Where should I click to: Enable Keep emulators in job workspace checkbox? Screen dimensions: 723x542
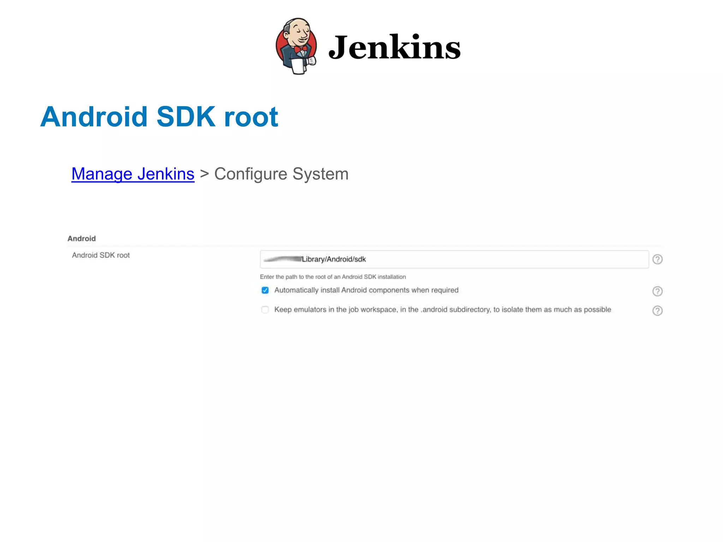(x=265, y=309)
